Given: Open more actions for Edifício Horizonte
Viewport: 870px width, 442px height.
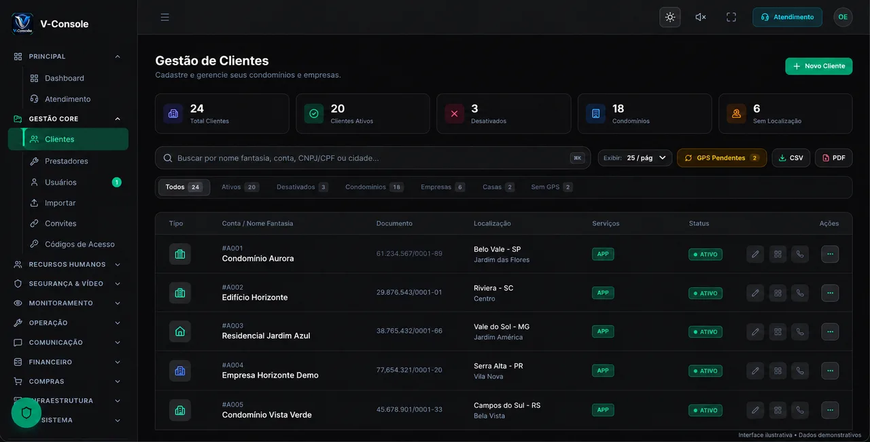Looking at the screenshot, I should 830,293.
